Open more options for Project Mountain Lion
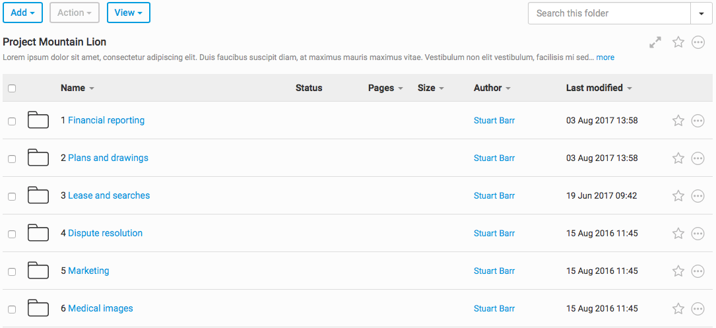 (x=698, y=42)
